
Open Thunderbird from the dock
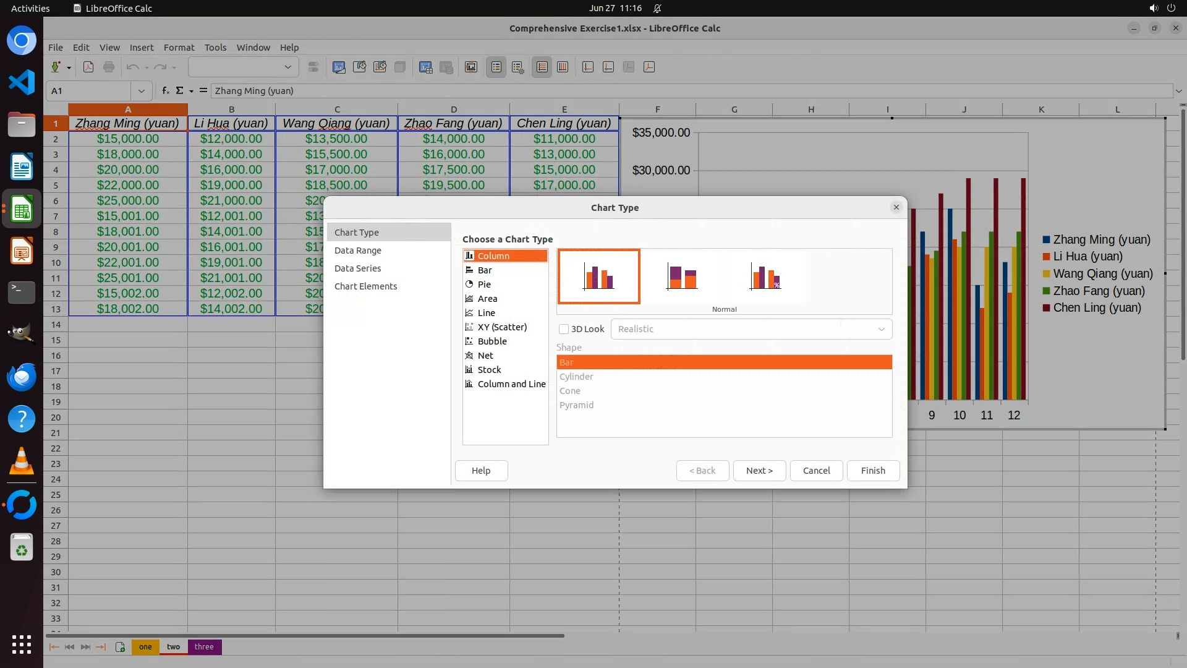22,377
